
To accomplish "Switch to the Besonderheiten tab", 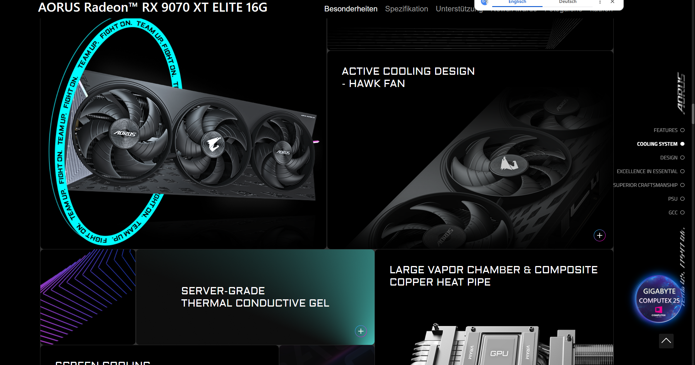I will pos(351,9).
